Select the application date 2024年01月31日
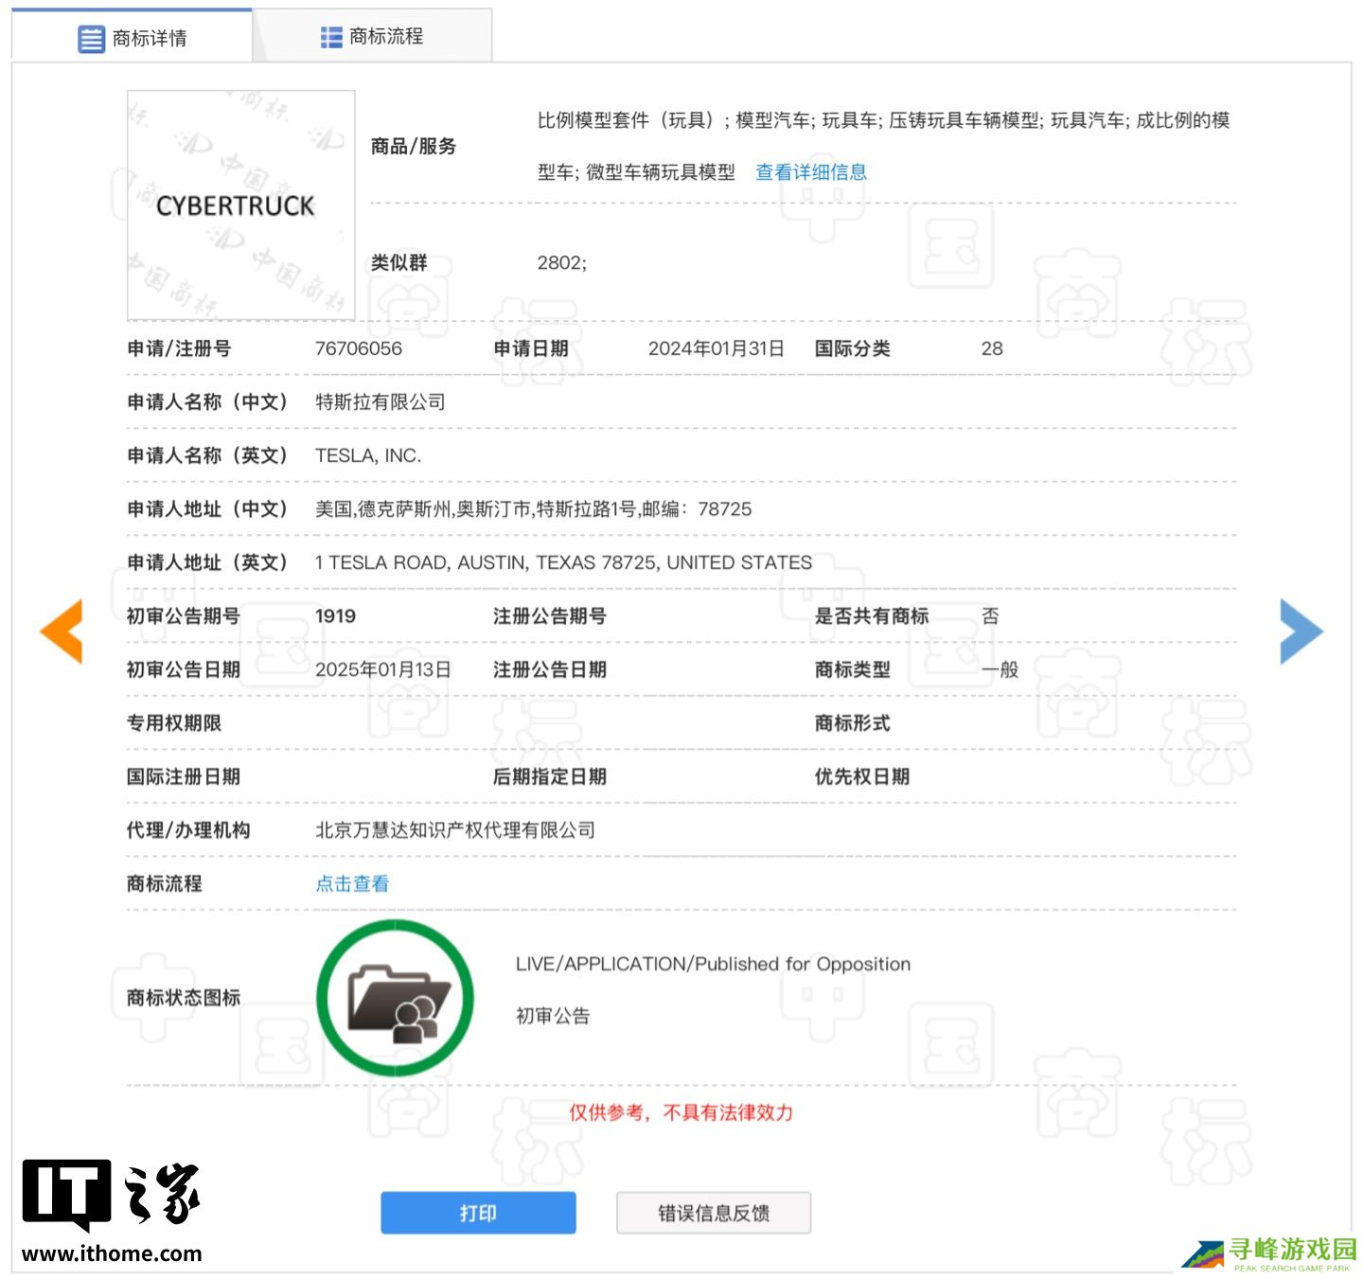The height and width of the screenshot is (1279, 1363). [717, 348]
